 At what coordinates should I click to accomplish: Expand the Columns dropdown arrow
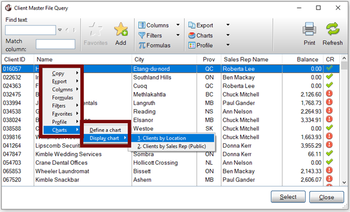coord(178,25)
